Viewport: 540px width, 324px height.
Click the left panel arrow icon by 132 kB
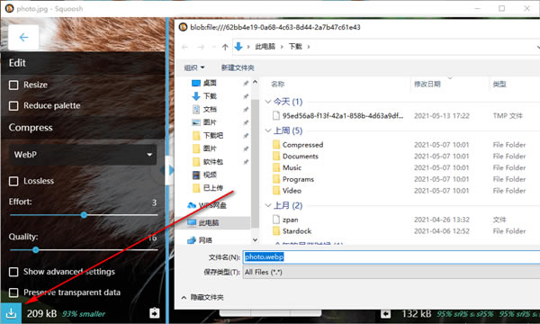pos(386,314)
